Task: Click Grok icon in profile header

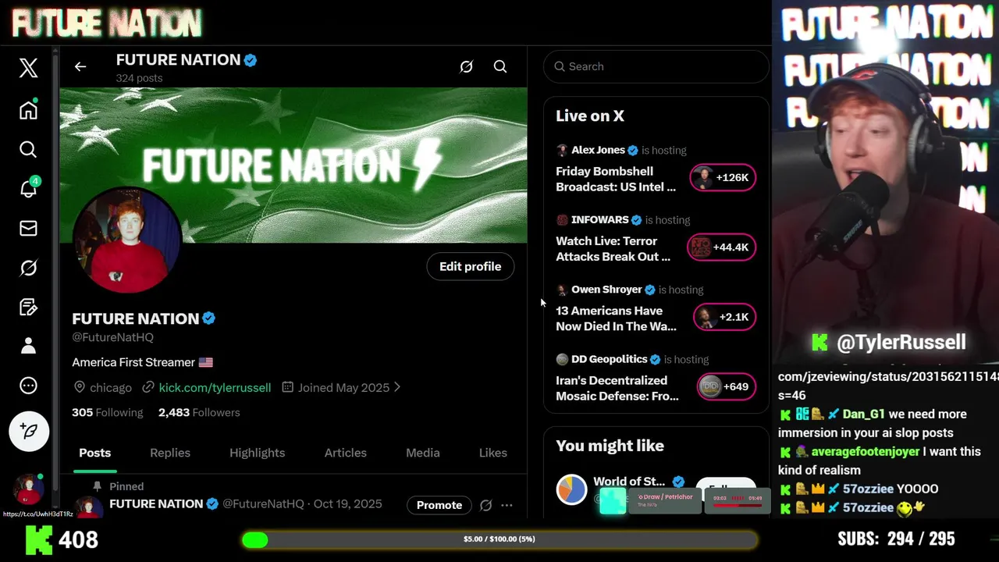Action: (x=466, y=66)
